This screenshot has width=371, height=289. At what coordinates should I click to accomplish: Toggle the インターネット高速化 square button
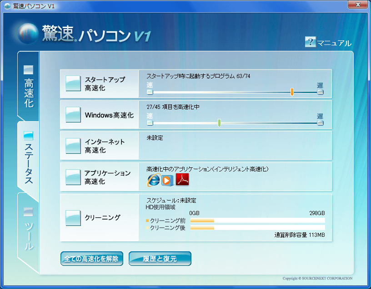[x=73, y=146]
